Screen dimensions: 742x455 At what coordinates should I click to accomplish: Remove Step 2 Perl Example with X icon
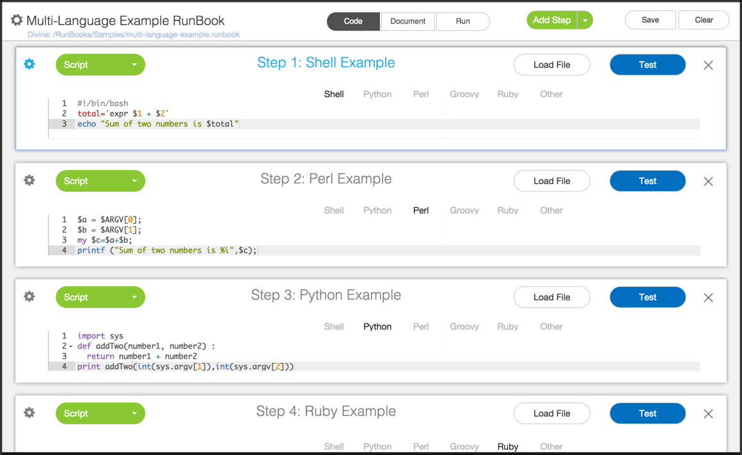[x=708, y=181]
